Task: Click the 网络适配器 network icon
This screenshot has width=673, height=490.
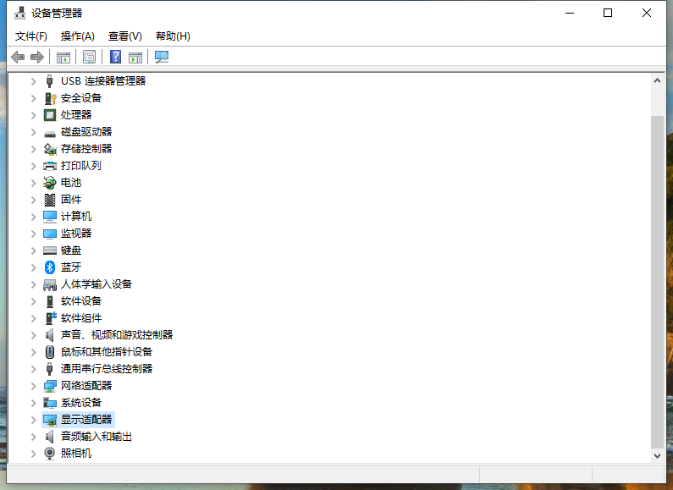Action: pyautogui.click(x=50, y=386)
